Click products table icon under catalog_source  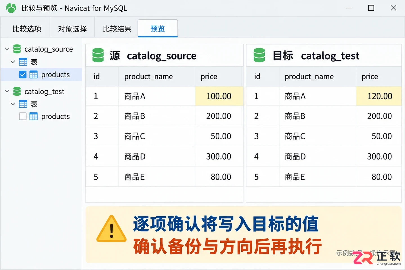coord(33,75)
